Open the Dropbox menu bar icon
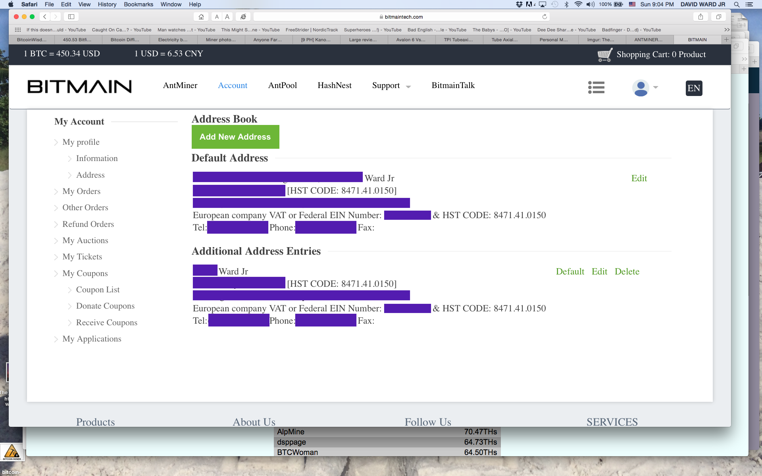 tap(519, 4)
